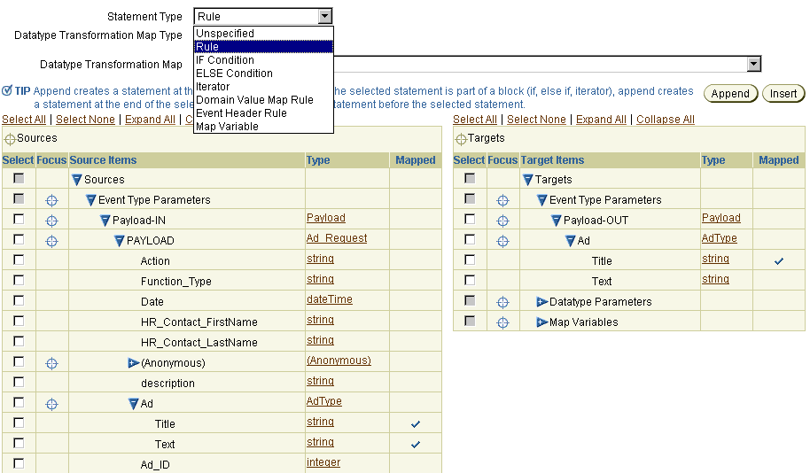Tick the target Text checkbox
This screenshot has height=473, width=810.
coord(470,280)
